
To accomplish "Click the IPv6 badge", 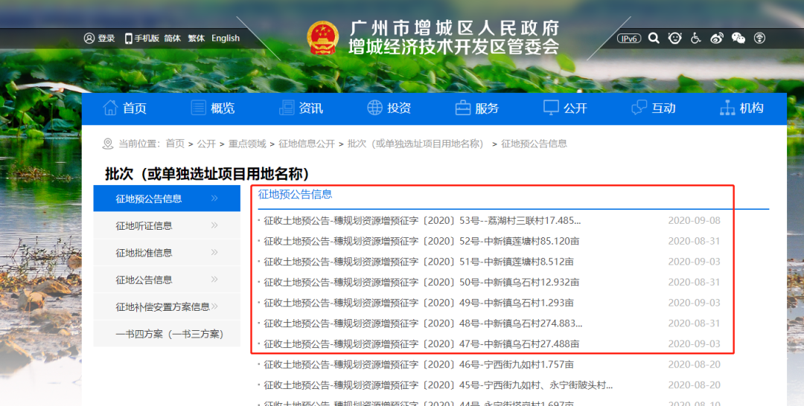I will tap(629, 38).
